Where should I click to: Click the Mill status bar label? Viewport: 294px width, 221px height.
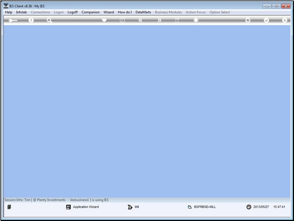(x=137, y=207)
